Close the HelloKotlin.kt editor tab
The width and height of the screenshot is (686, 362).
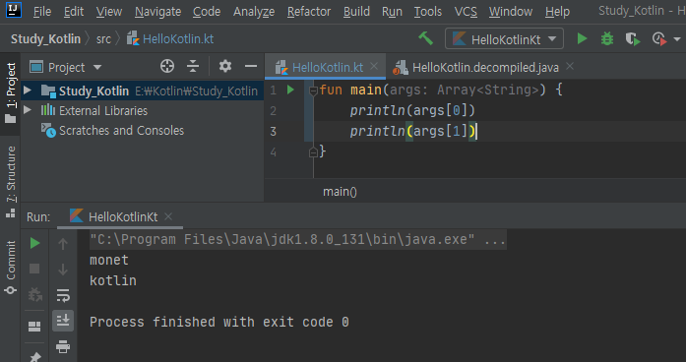point(374,66)
